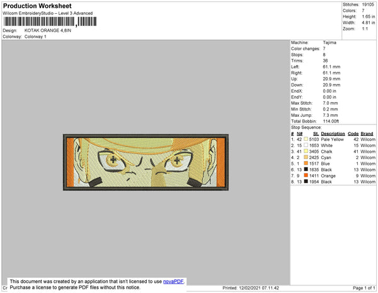Click the Max Stitch value 7.0 mm
The image size is (378, 293).
coord(330,103)
